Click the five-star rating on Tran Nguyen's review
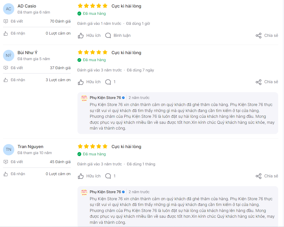The image size is (284, 227). [x=92, y=146]
